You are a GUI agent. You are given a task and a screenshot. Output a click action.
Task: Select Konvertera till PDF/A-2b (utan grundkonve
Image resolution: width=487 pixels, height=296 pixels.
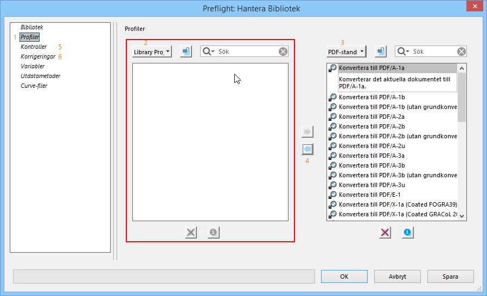coord(397,137)
